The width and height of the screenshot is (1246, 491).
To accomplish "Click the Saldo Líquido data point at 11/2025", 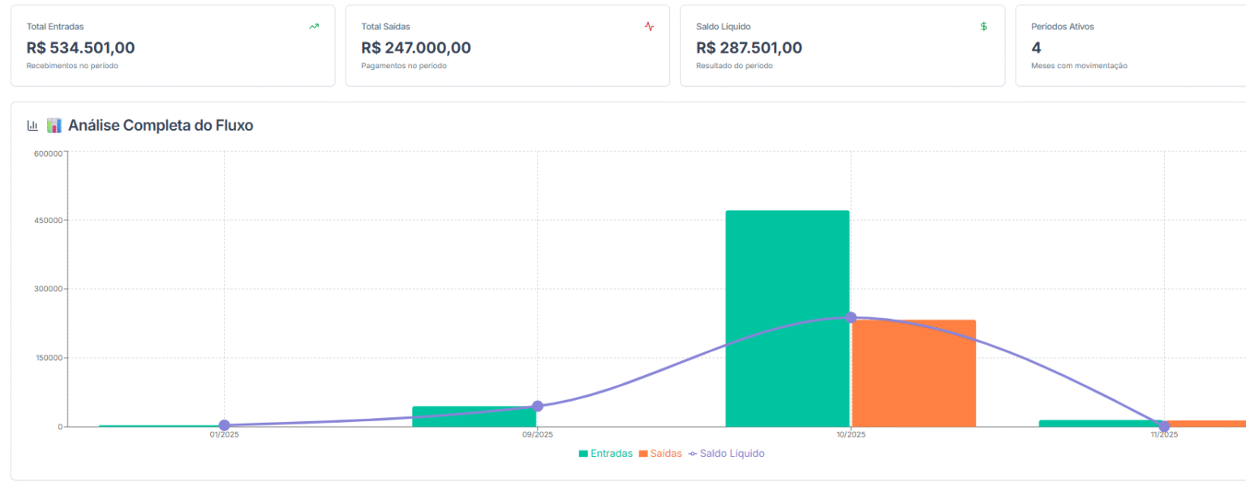I will pyautogui.click(x=1164, y=426).
